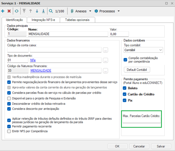Enable Disponível para projeto de Pesquisa e Extensão

tap(9, 98)
